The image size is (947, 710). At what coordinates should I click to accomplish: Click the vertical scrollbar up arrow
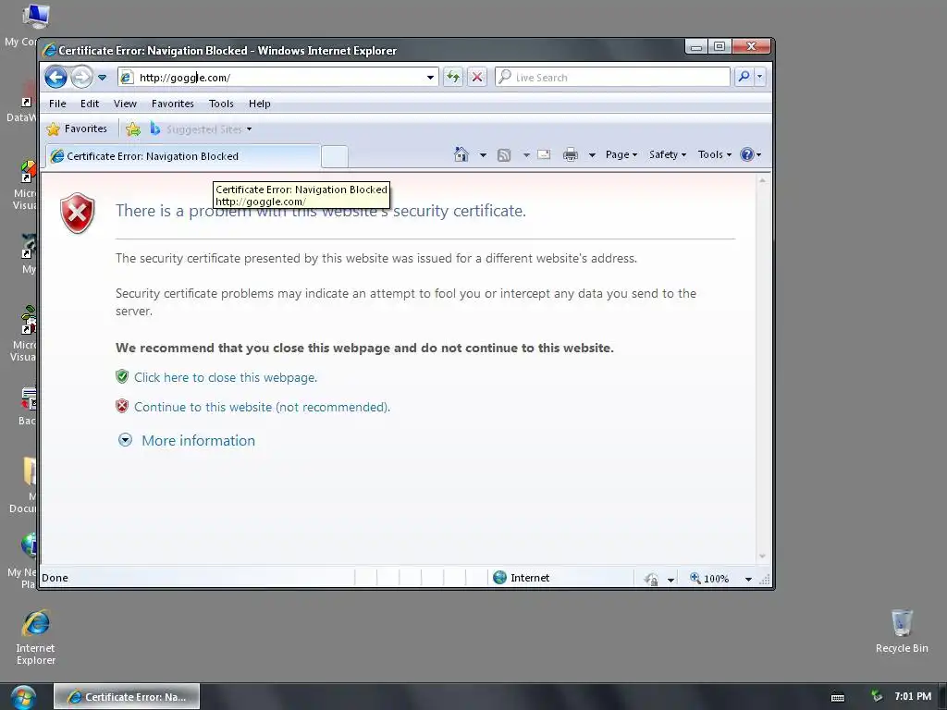(762, 180)
